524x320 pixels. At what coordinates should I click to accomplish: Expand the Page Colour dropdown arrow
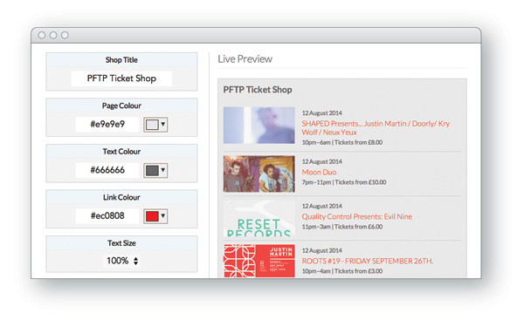click(162, 124)
